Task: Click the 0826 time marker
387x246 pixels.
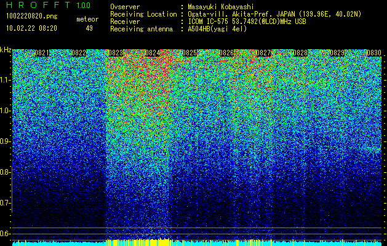Action: [x=226, y=53]
